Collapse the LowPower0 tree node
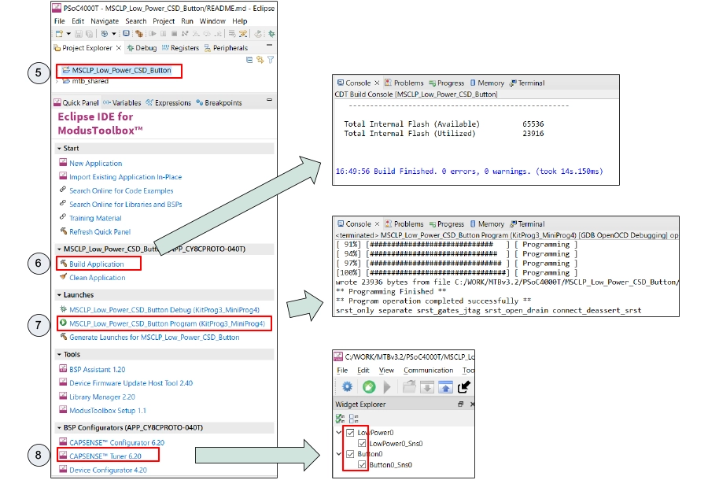Viewport: 708px width, 480px height. coord(338,433)
